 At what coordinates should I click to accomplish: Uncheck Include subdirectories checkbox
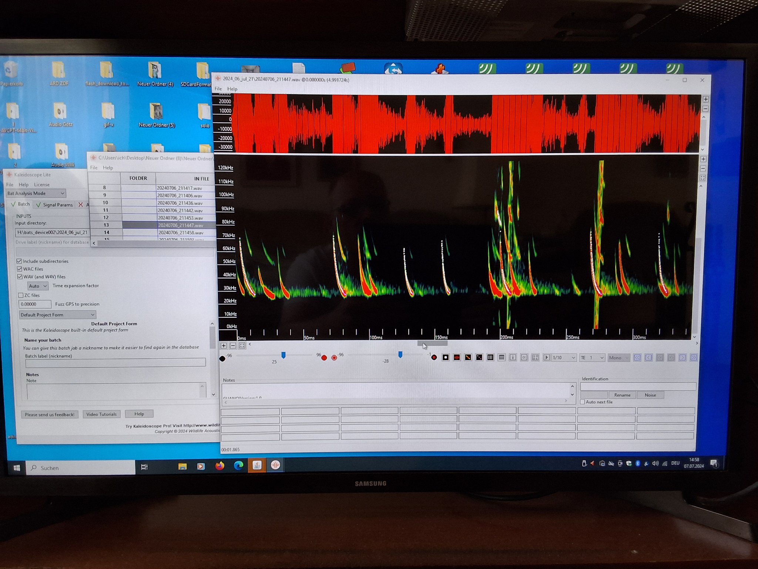pyautogui.click(x=19, y=261)
